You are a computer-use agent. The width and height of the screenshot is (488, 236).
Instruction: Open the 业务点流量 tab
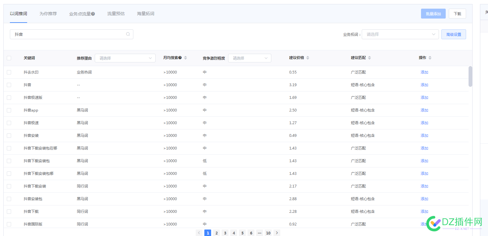(80, 14)
